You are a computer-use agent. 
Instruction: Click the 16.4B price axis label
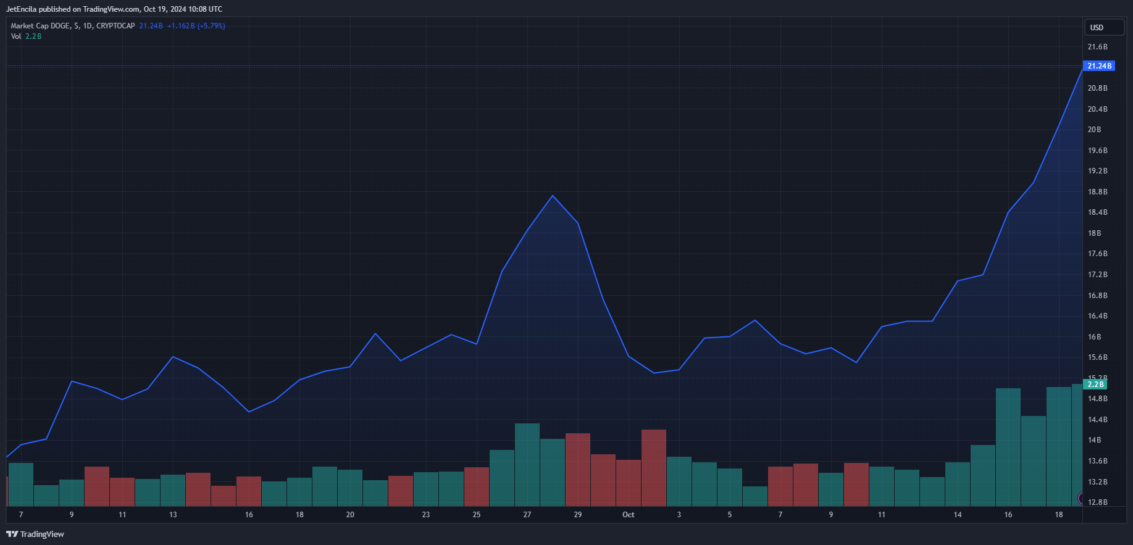click(x=1098, y=316)
